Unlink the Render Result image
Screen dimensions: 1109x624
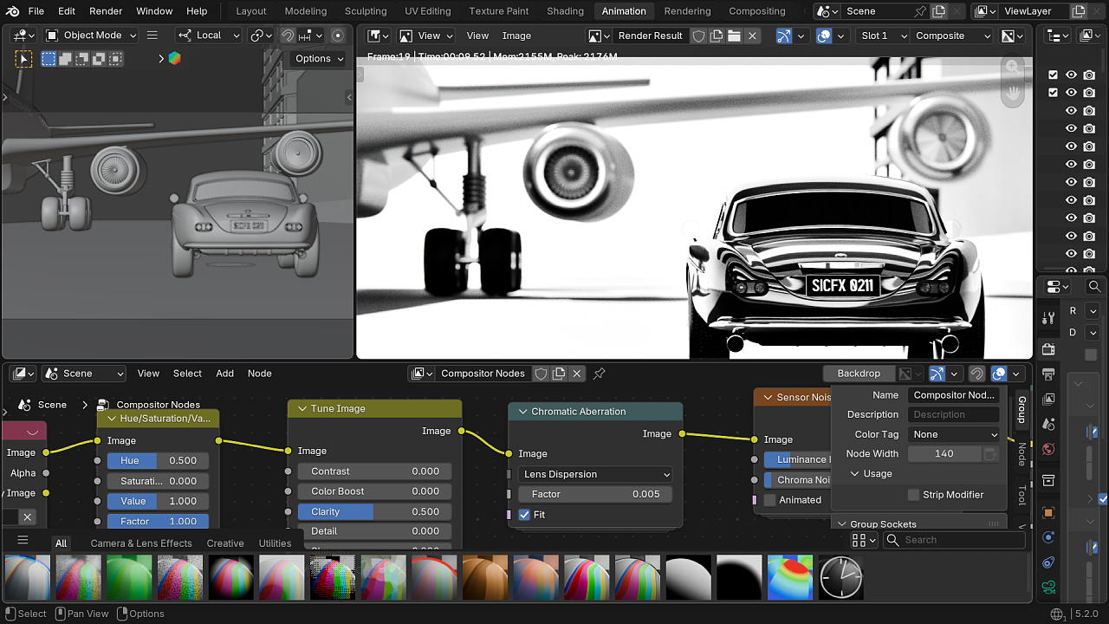[752, 36]
